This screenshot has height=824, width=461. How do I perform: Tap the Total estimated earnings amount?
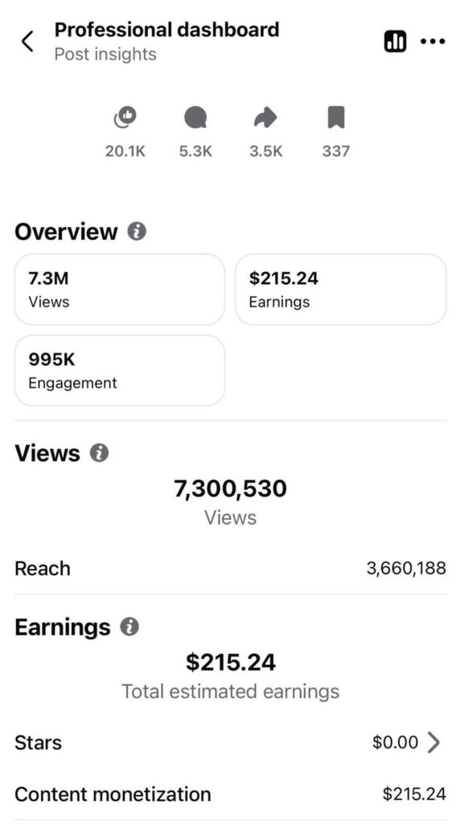click(x=230, y=662)
